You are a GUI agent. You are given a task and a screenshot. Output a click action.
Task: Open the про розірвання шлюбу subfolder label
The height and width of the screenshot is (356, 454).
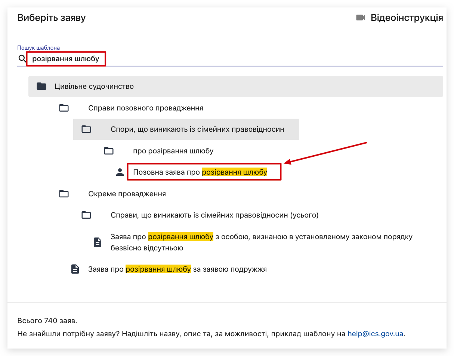point(173,151)
